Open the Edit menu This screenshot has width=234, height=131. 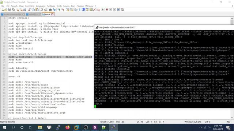pyautogui.click(x=7, y=6)
